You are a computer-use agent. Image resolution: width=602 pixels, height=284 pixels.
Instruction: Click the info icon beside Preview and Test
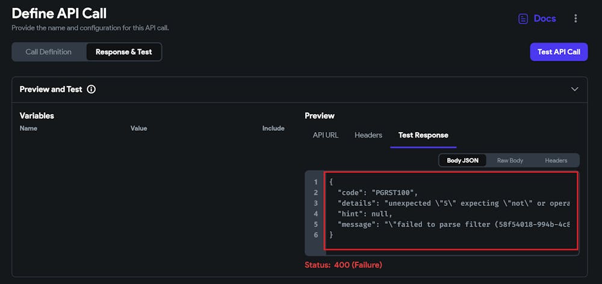pyautogui.click(x=92, y=89)
